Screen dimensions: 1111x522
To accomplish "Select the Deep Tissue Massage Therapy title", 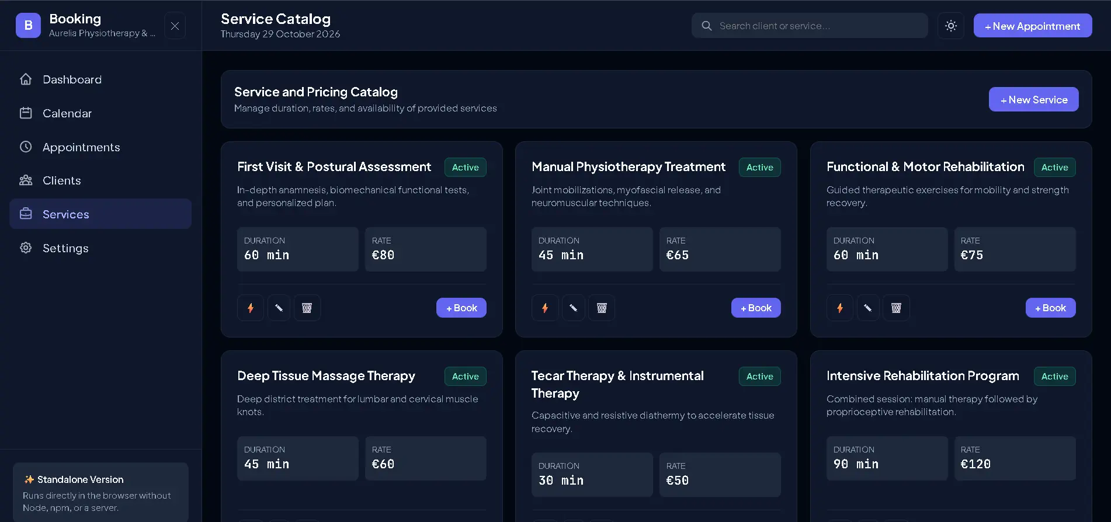I will click(x=326, y=376).
